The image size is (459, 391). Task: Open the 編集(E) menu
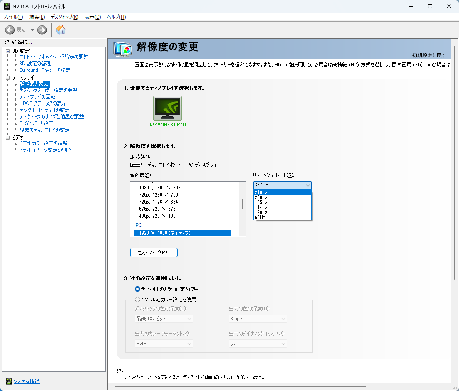pos(37,17)
